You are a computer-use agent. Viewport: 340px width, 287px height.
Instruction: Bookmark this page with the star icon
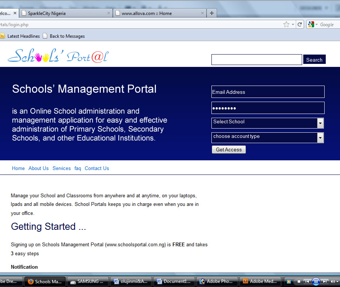(286, 24)
